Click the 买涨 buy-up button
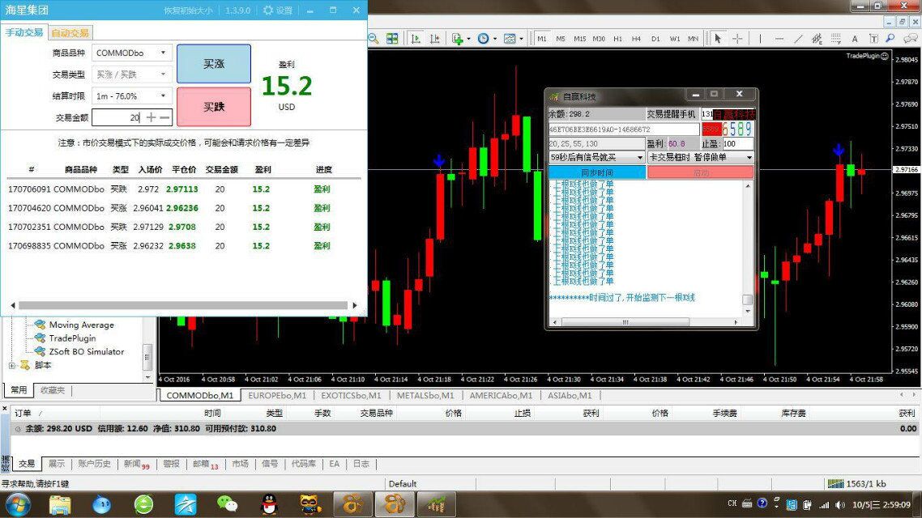The width and height of the screenshot is (922, 518). tap(214, 63)
